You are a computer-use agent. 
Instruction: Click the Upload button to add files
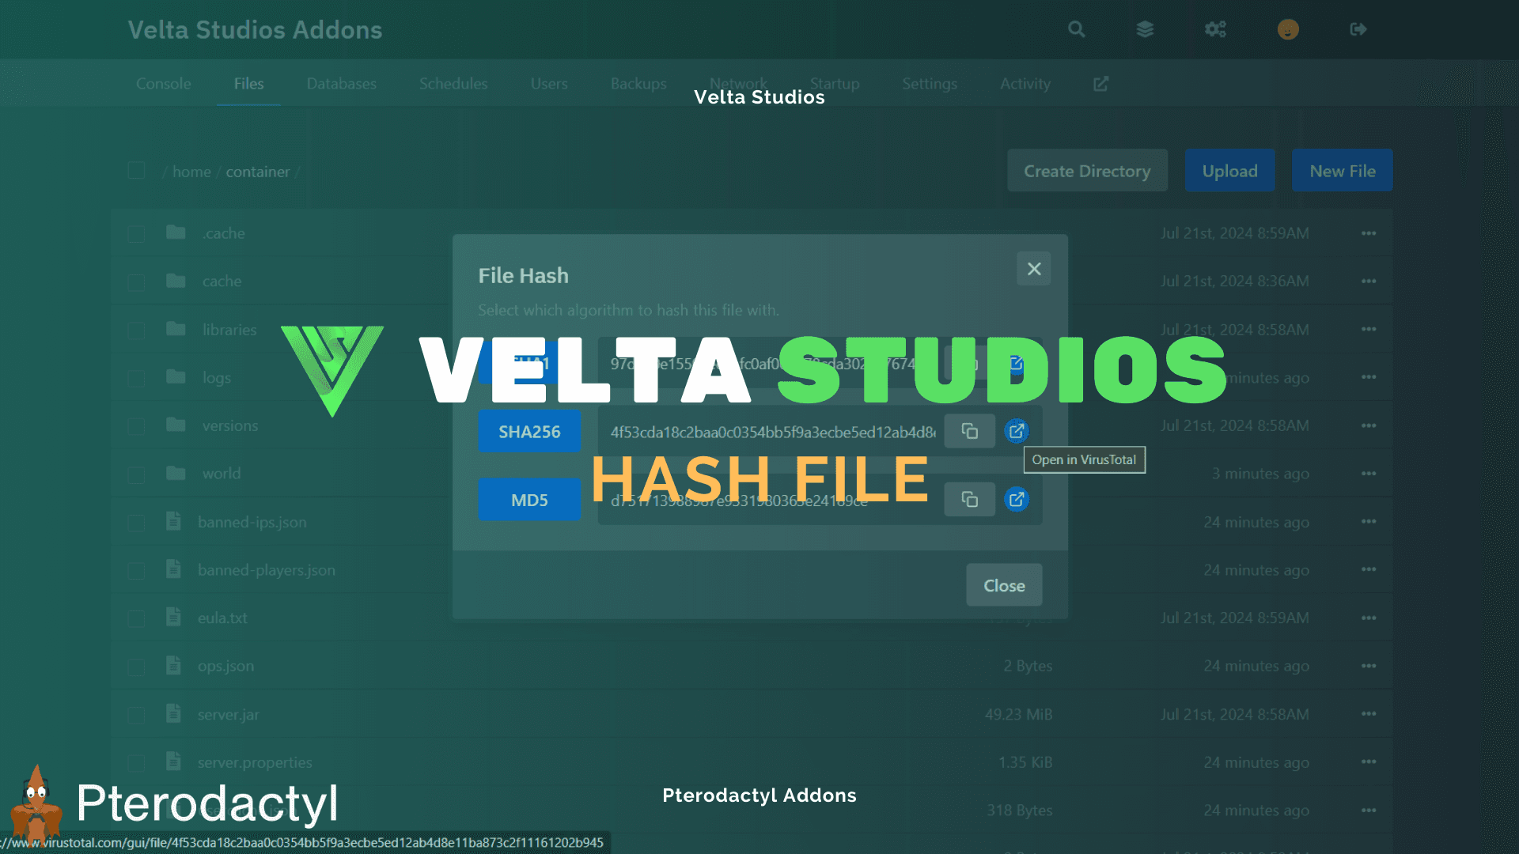(x=1229, y=171)
